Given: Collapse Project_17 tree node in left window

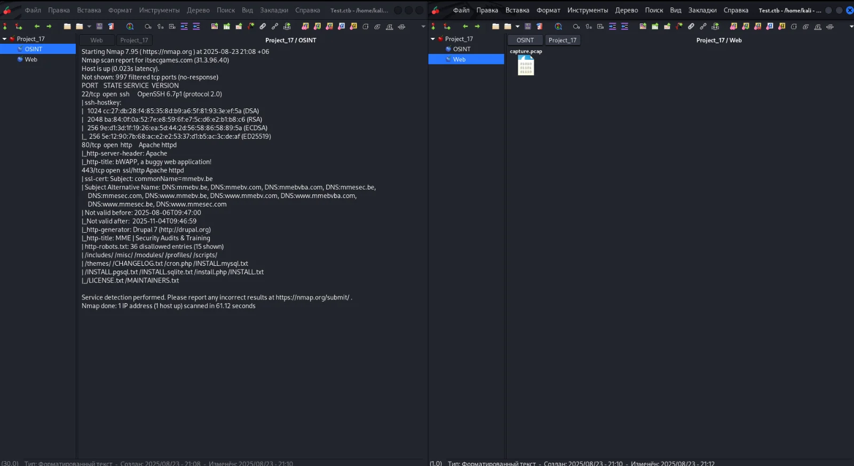Looking at the screenshot, I should click(x=4, y=39).
